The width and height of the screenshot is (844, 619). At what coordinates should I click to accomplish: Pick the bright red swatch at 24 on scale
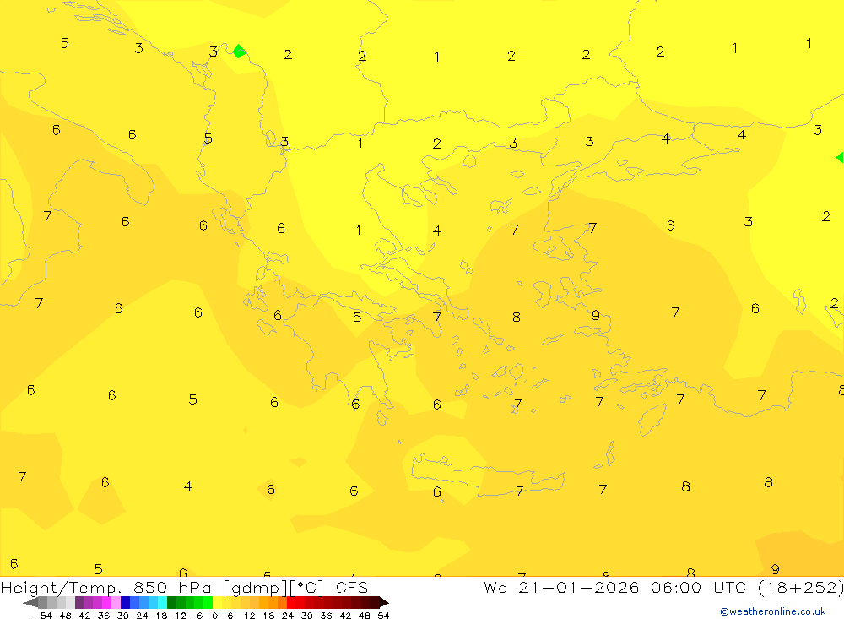pyautogui.click(x=291, y=603)
